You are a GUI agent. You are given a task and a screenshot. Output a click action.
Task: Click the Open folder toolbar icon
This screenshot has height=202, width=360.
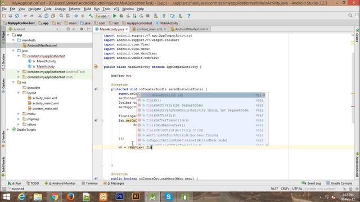point(4,16)
